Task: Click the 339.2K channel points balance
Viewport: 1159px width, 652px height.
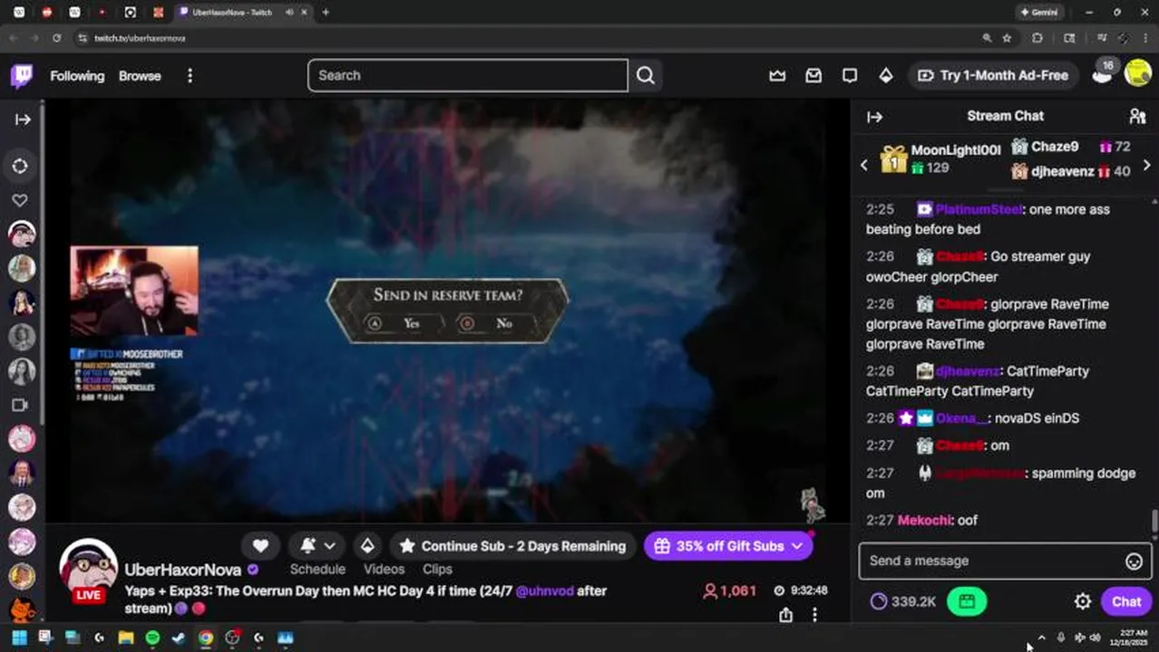Action: coord(902,601)
